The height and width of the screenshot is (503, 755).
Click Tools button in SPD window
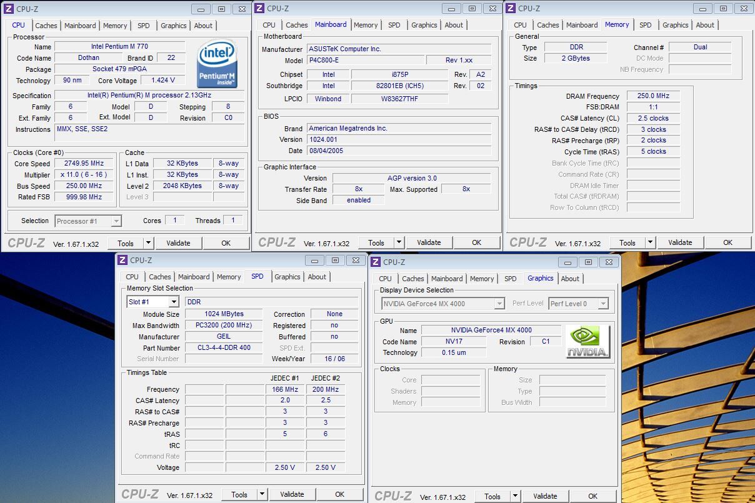pos(239,494)
